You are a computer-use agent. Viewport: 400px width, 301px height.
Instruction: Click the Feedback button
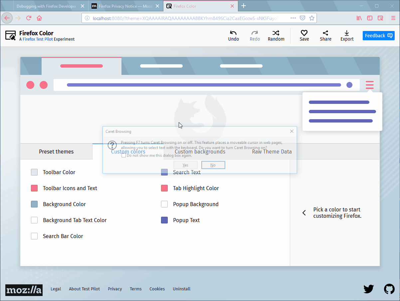pos(378,36)
